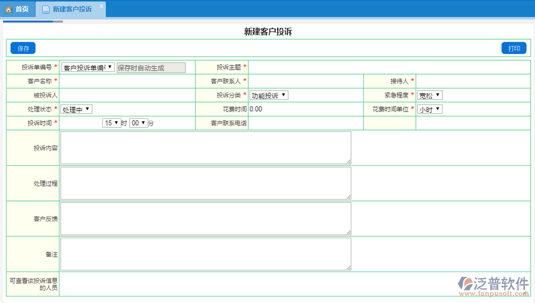
Task: Switch to the 首页 tab
Action: point(17,10)
